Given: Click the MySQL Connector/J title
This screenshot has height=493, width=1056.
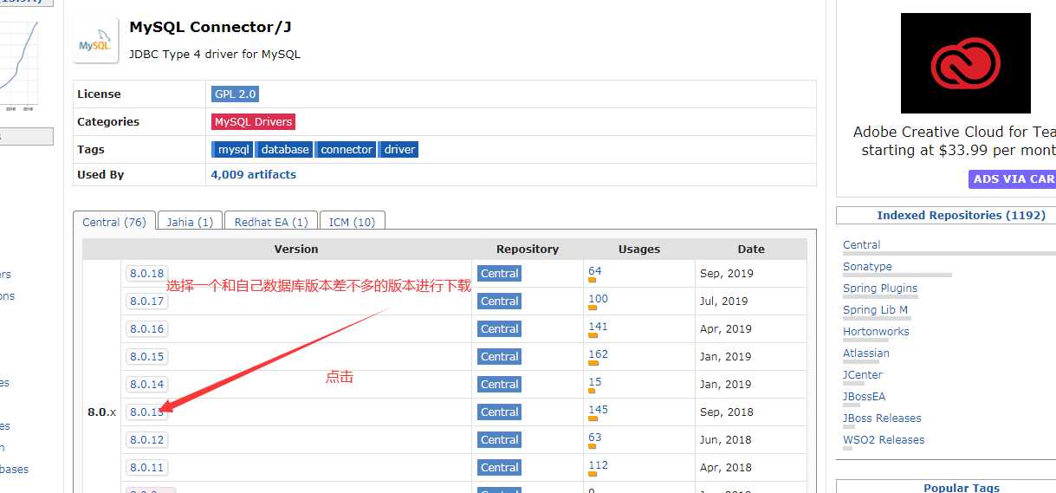Looking at the screenshot, I should coord(211,27).
